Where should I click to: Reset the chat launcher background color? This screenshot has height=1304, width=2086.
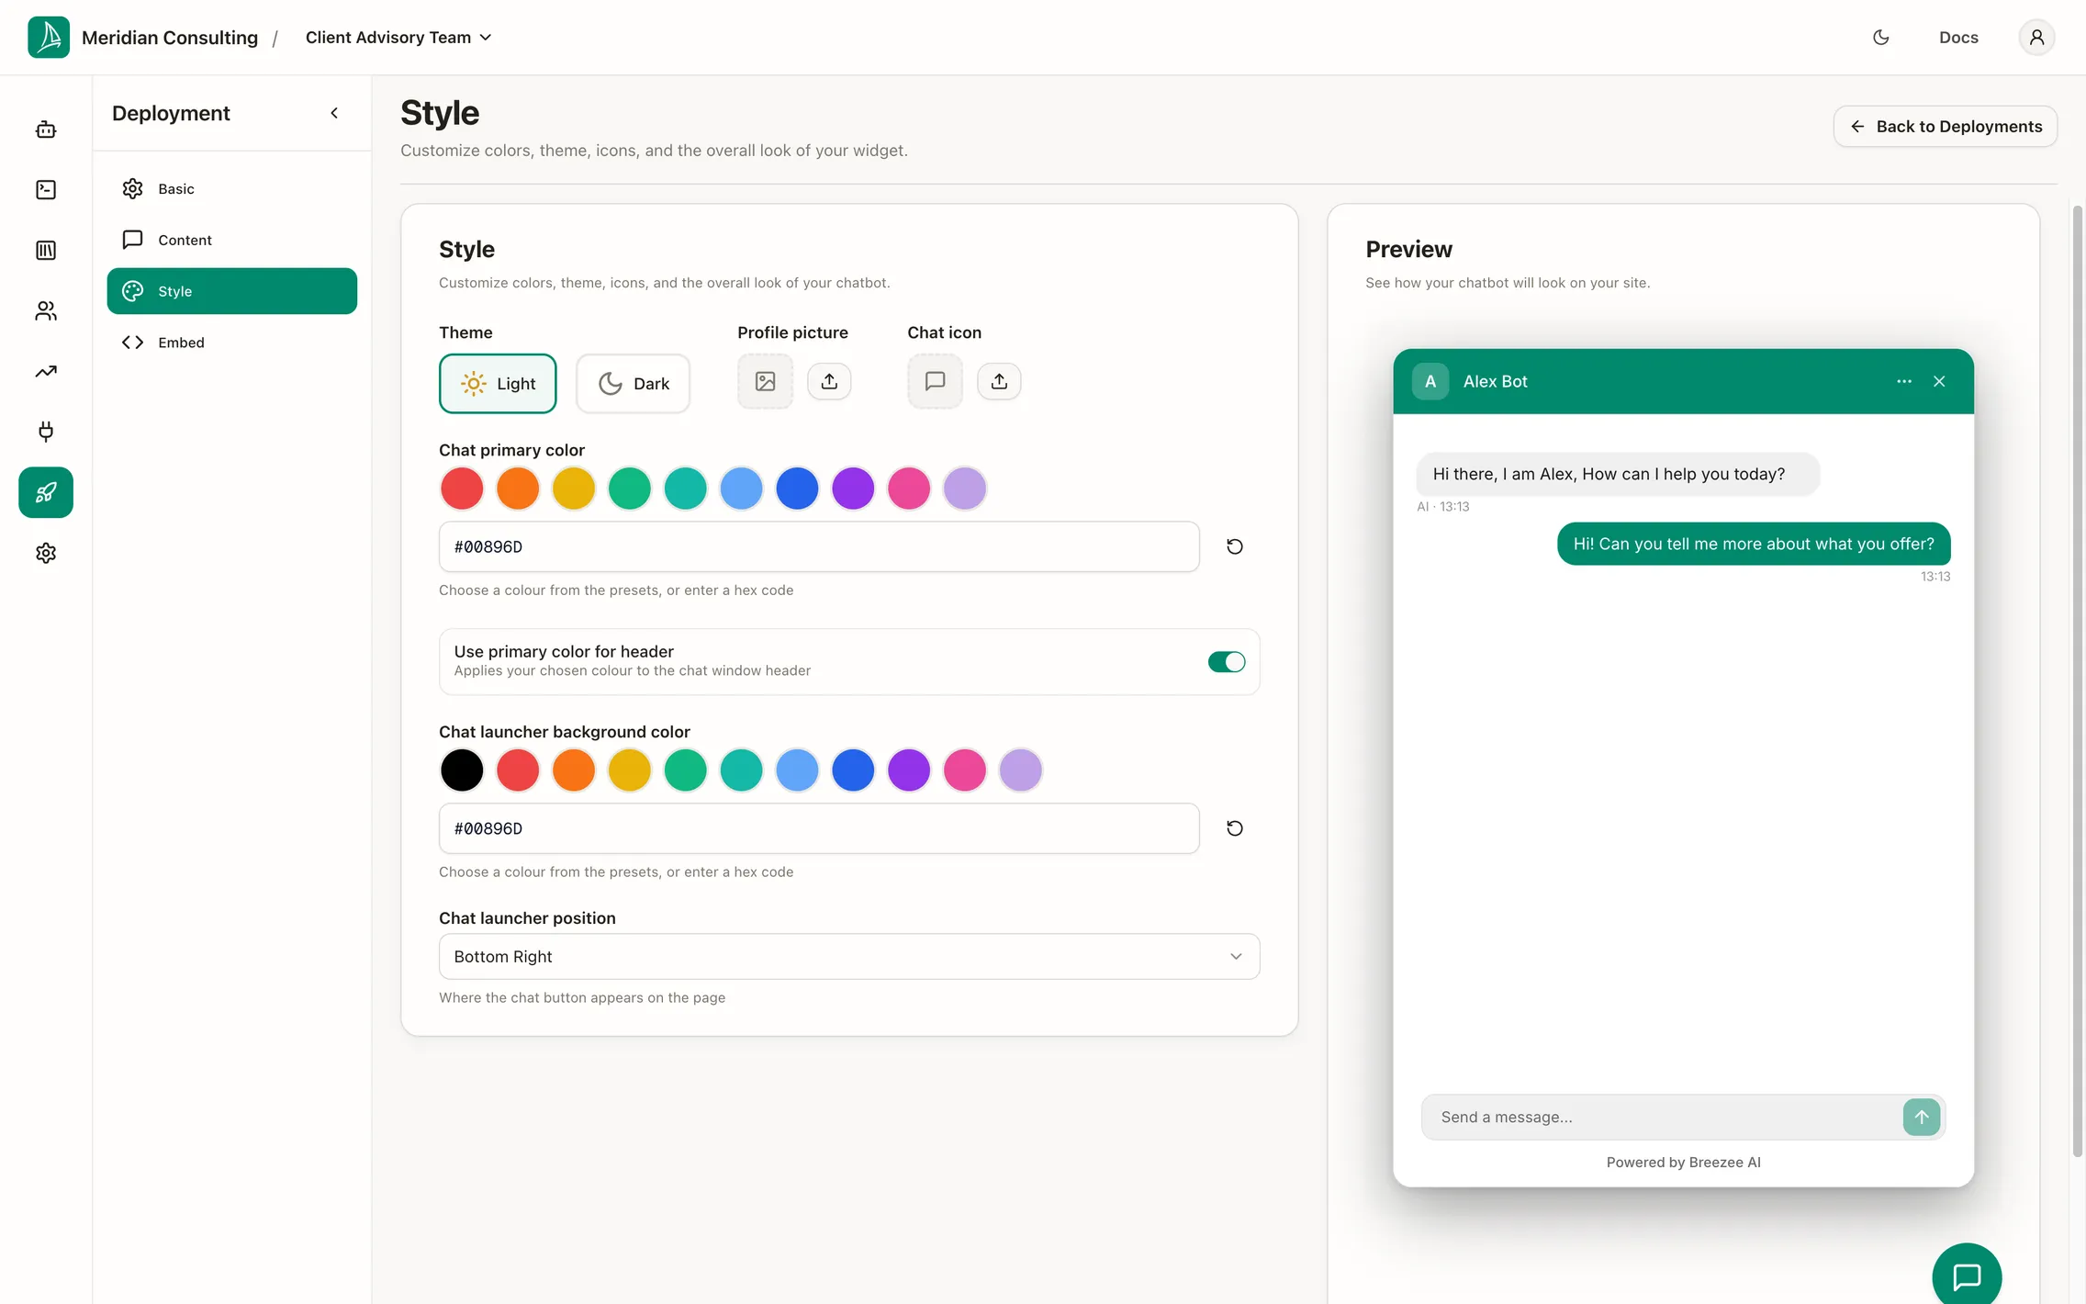click(x=1235, y=828)
